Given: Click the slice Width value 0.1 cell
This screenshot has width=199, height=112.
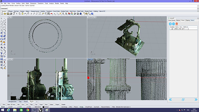Looking at the screenshot, I should pyautogui.click(x=185, y=29).
